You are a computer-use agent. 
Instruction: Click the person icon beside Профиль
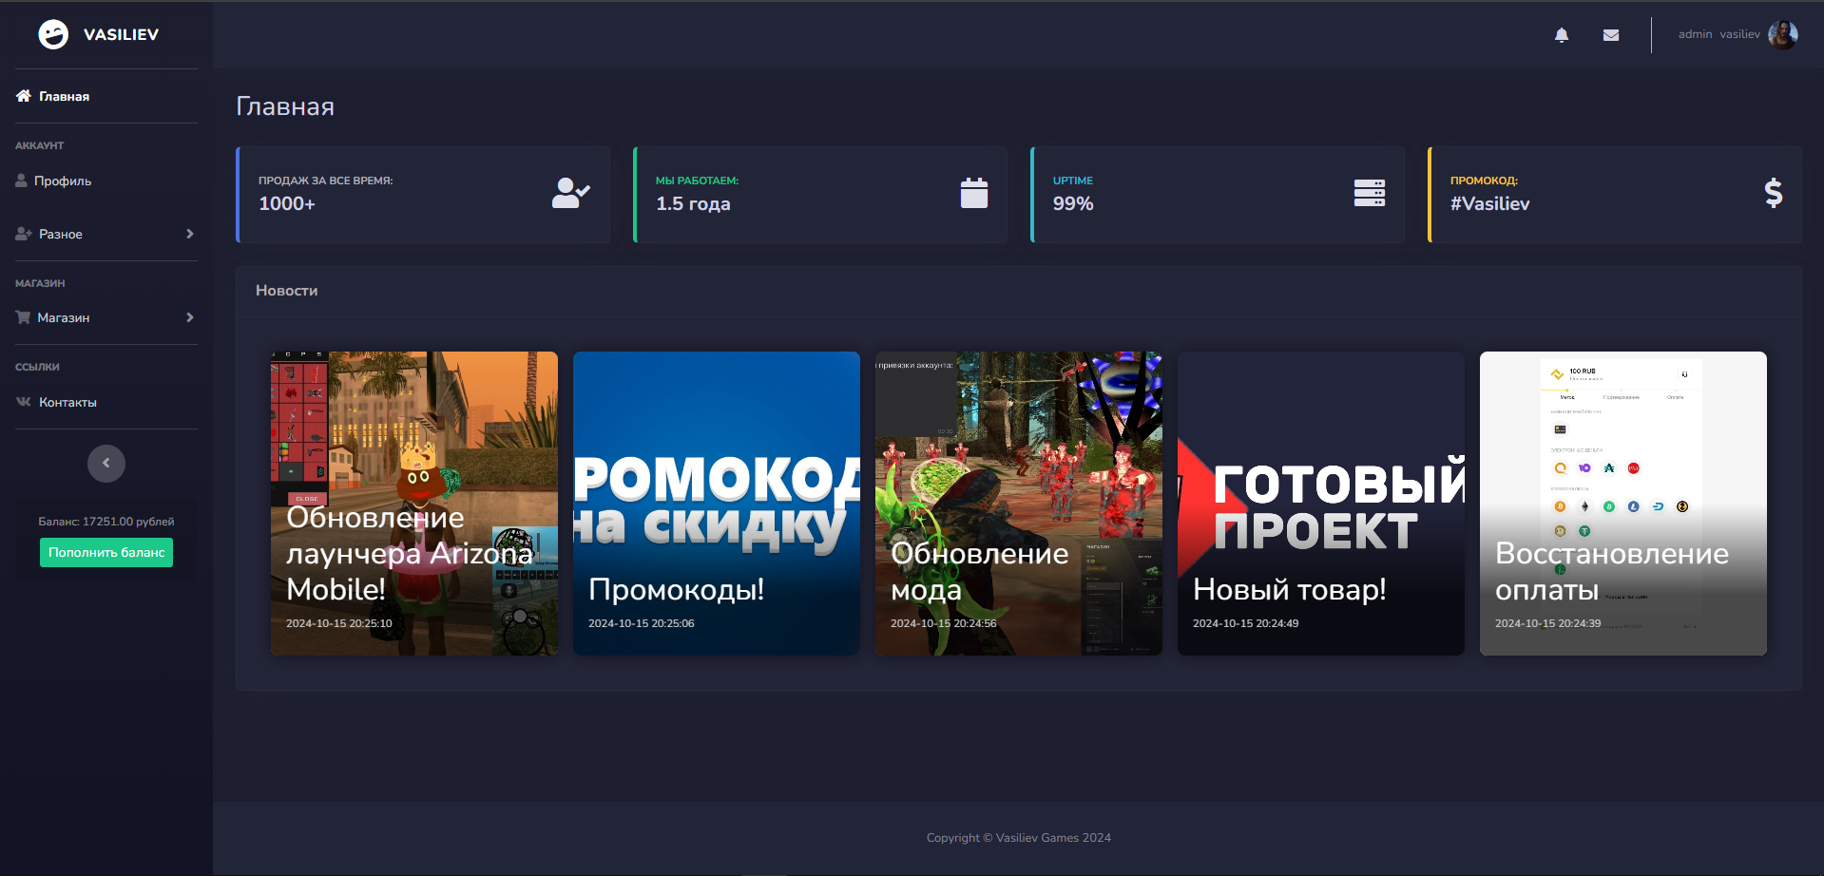[21, 181]
